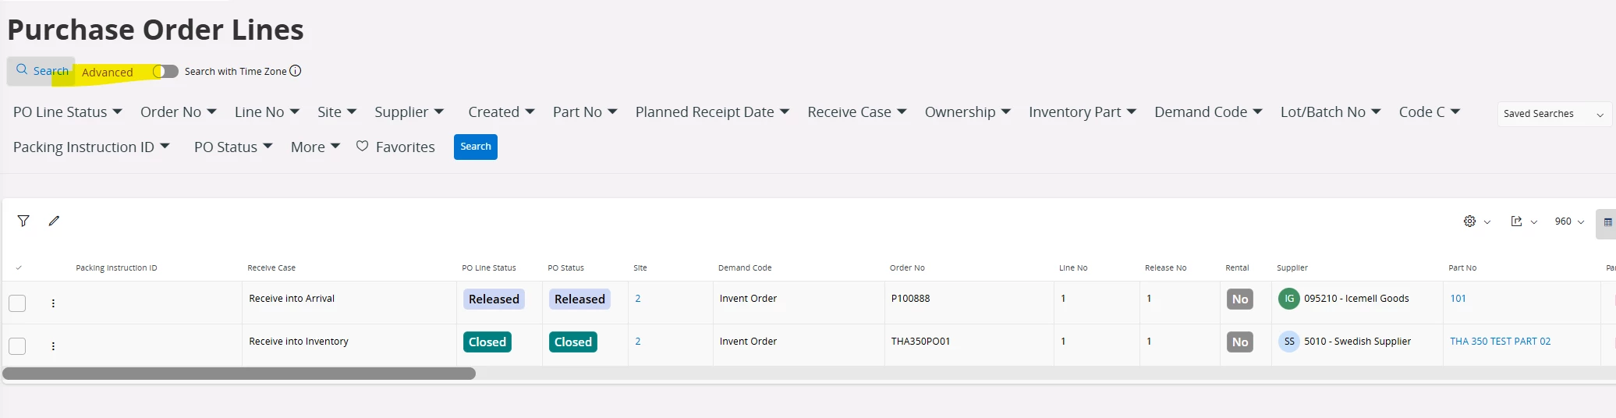Open row actions menu for THA350PO01

pyautogui.click(x=53, y=346)
